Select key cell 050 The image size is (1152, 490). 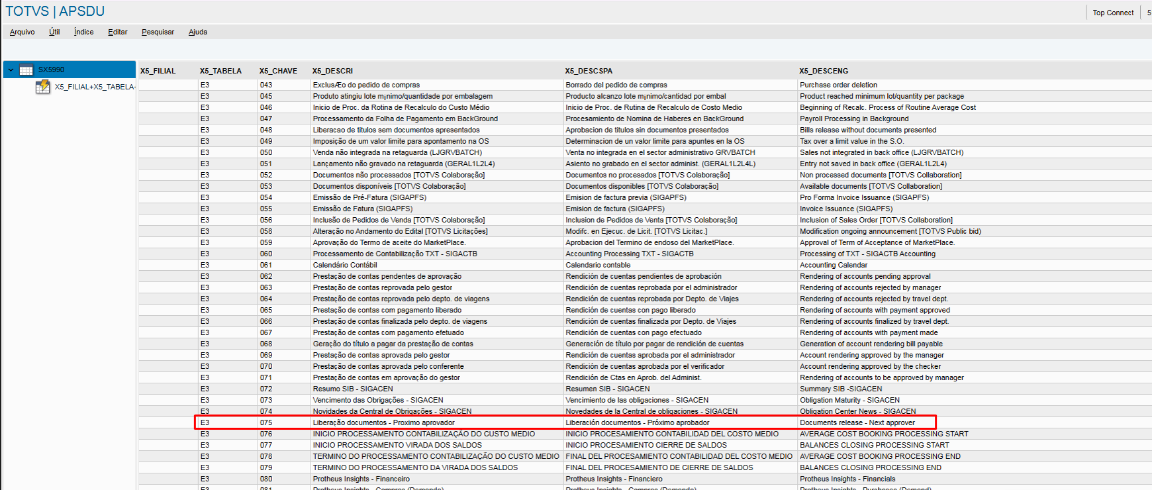click(x=284, y=152)
